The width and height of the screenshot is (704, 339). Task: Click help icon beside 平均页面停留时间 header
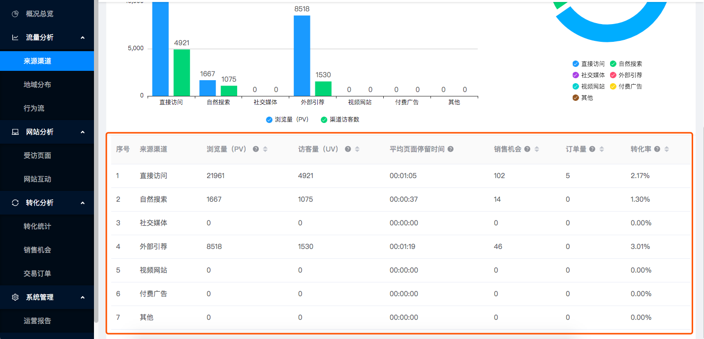click(451, 149)
